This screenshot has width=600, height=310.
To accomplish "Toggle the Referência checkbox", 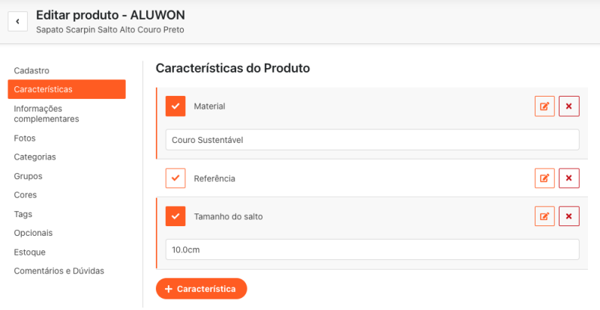I will pyautogui.click(x=175, y=178).
